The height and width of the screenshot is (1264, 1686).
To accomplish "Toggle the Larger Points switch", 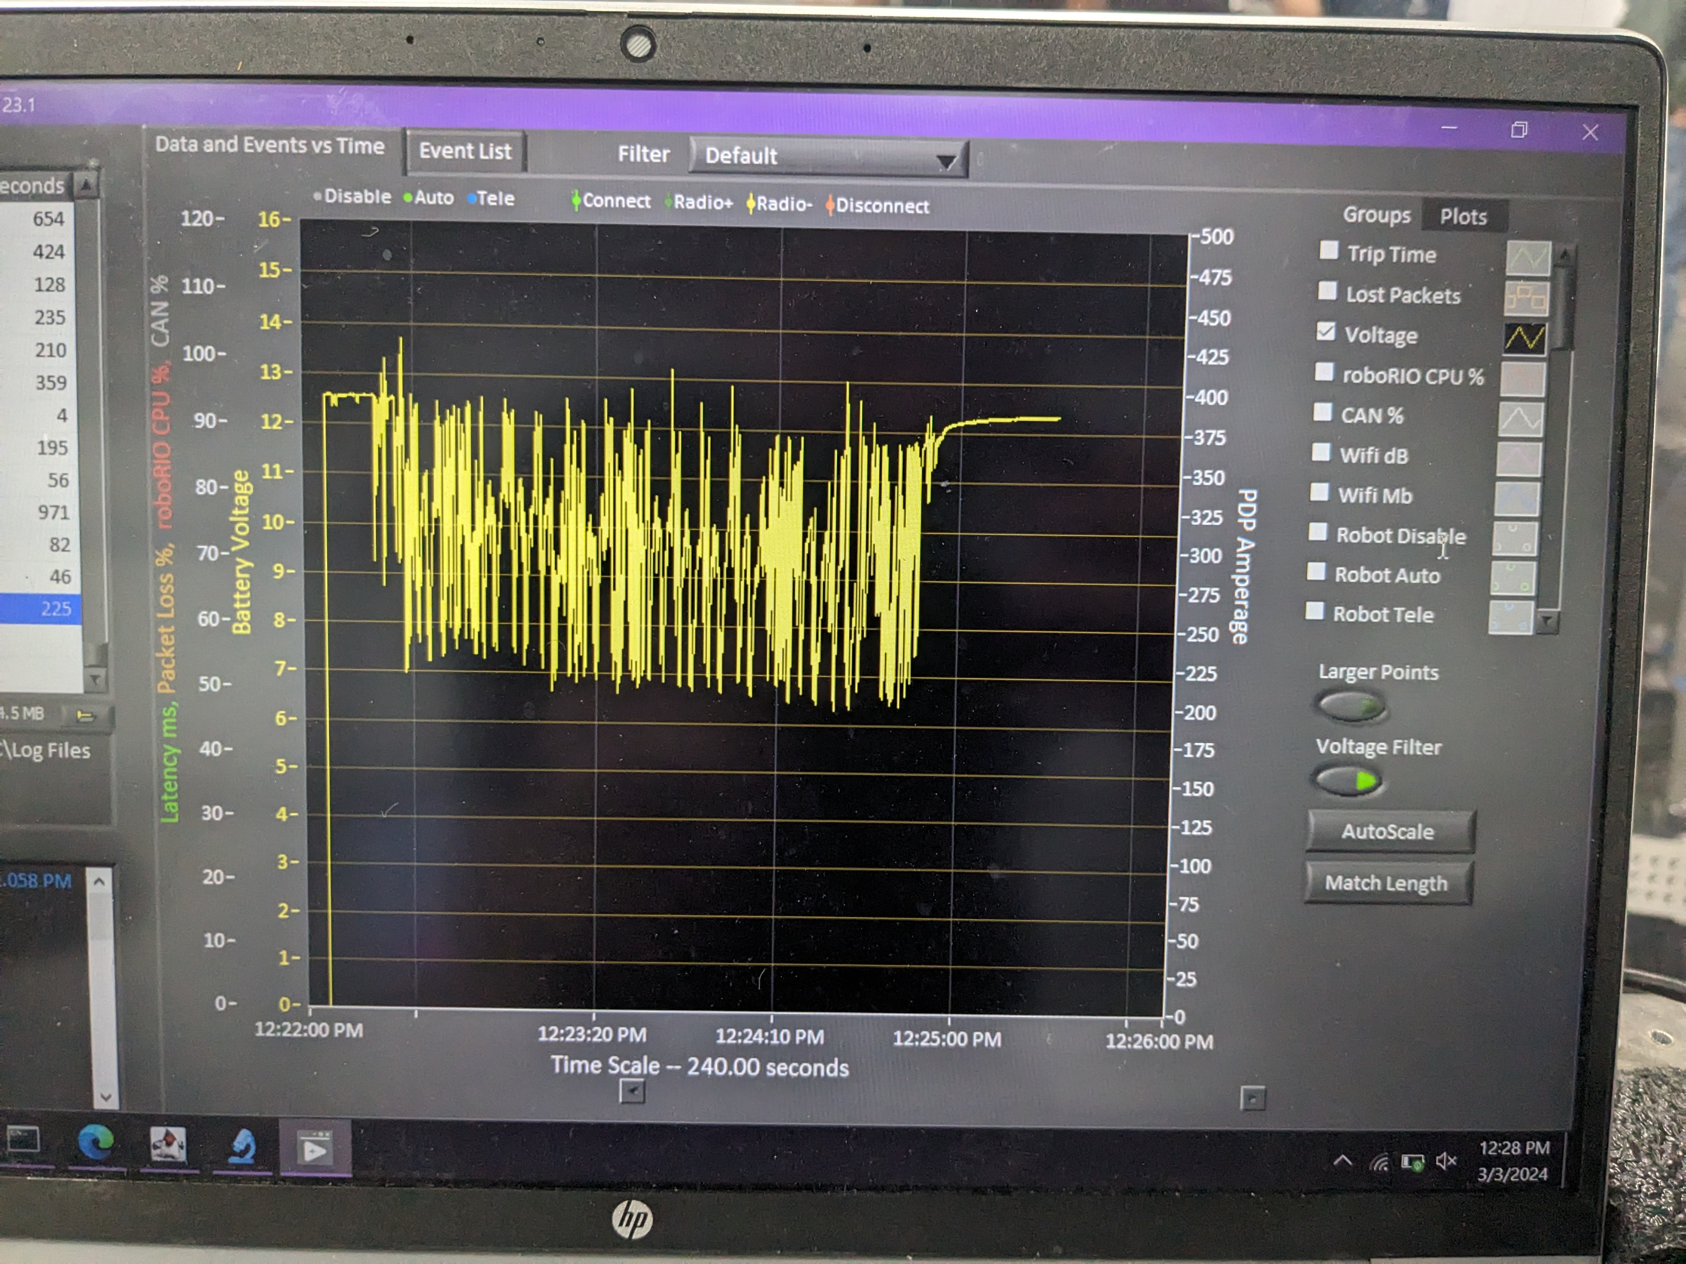I will [x=1351, y=706].
